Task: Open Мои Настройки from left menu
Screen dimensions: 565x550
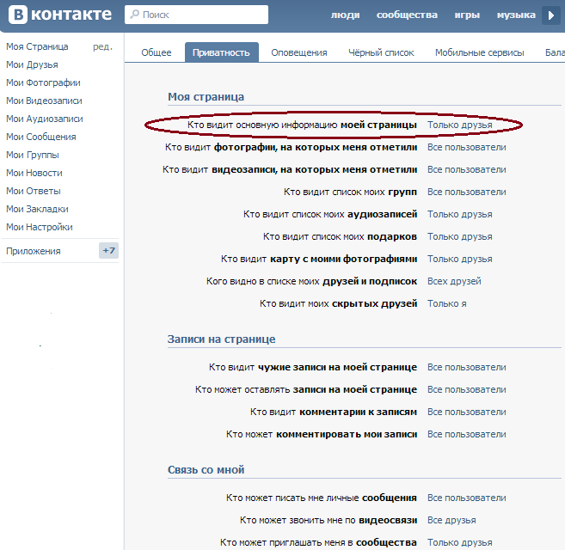Action: pyautogui.click(x=39, y=227)
